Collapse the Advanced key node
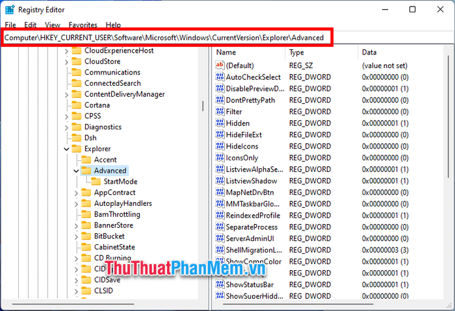This screenshot has height=311, width=455. click(x=76, y=171)
